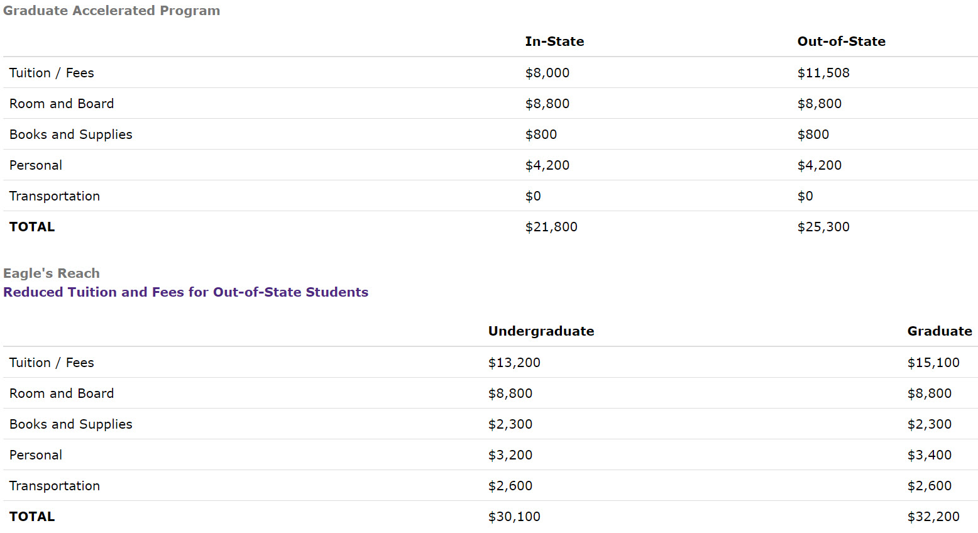The image size is (978, 533).
Task: Click the $15,100 graduate tuition amount
Action: point(933,363)
